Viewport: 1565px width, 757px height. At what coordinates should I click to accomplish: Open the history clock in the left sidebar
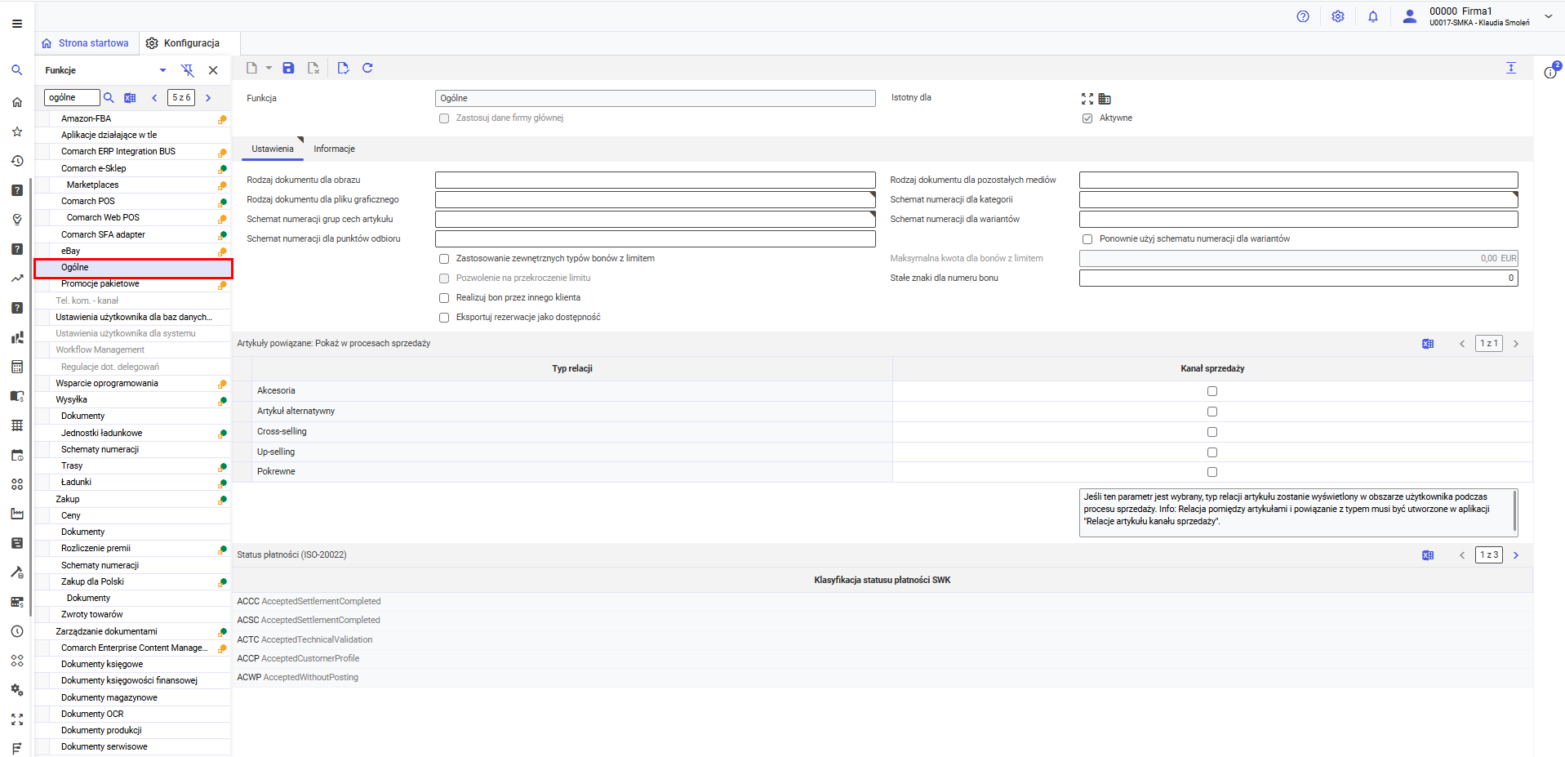tap(16, 161)
